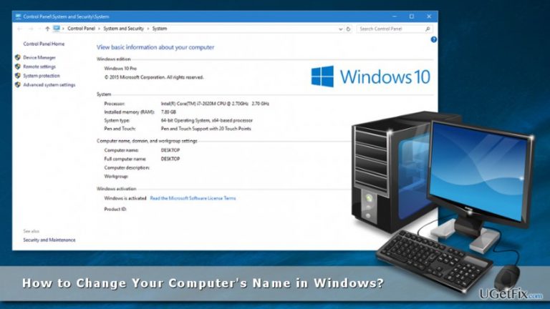Read the Microsoft Software License Terms
550x309 pixels.
[193, 198]
